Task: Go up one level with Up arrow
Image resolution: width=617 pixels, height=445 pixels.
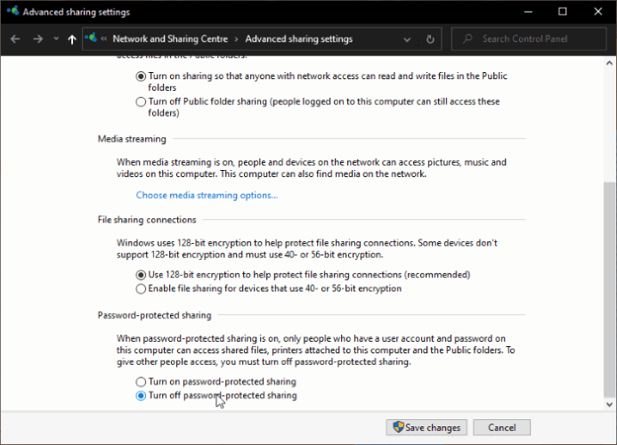Action: (71, 39)
